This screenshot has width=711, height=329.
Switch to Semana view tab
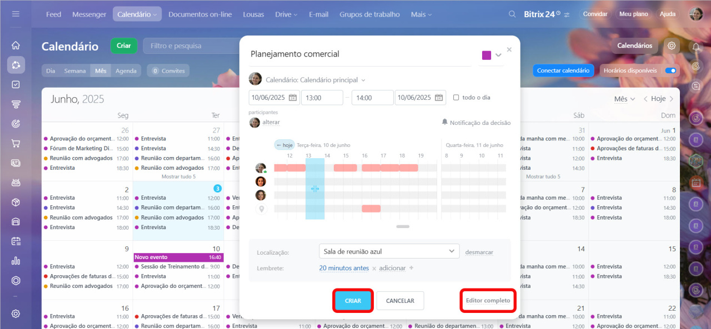[x=75, y=70]
